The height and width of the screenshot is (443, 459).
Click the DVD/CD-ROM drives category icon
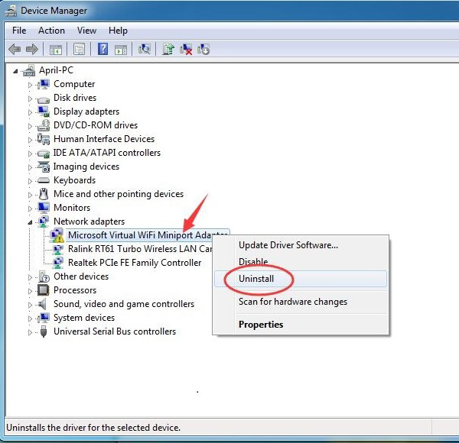tap(44, 125)
